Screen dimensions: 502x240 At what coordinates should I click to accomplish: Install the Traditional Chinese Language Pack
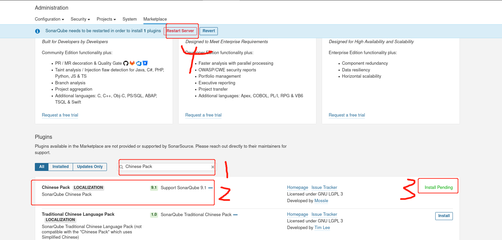click(x=444, y=216)
